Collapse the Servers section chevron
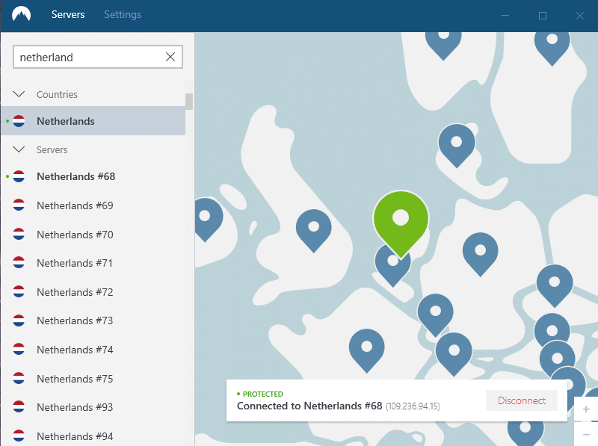 click(19, 149)
